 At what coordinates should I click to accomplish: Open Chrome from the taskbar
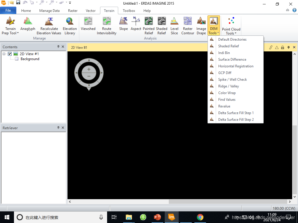200,217
